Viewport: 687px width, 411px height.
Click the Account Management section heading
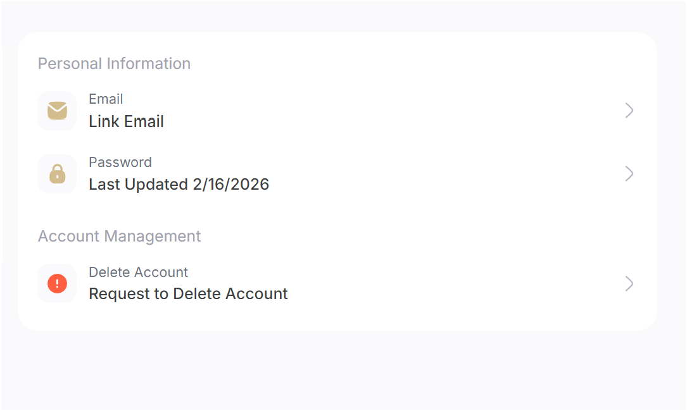[x=119, y=236]
